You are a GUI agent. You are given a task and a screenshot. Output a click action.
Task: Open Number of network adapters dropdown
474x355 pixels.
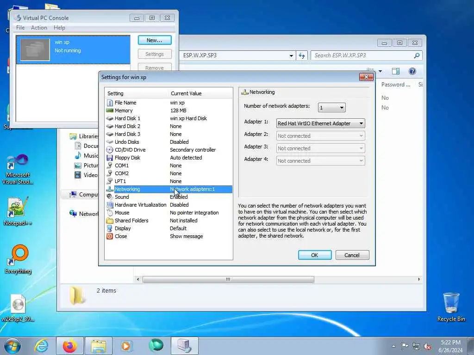(x=331, y=107)
